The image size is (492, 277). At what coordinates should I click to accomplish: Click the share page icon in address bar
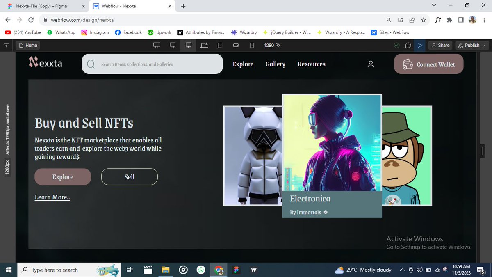pos(412,20)
